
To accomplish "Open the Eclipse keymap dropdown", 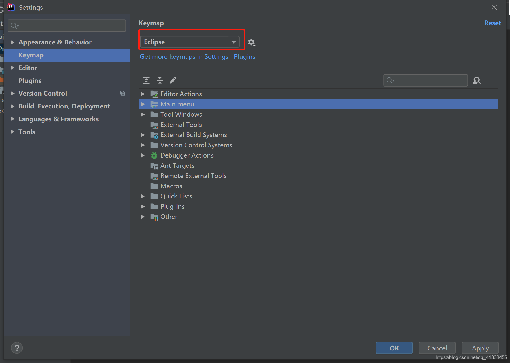I will tap(190, 42).
